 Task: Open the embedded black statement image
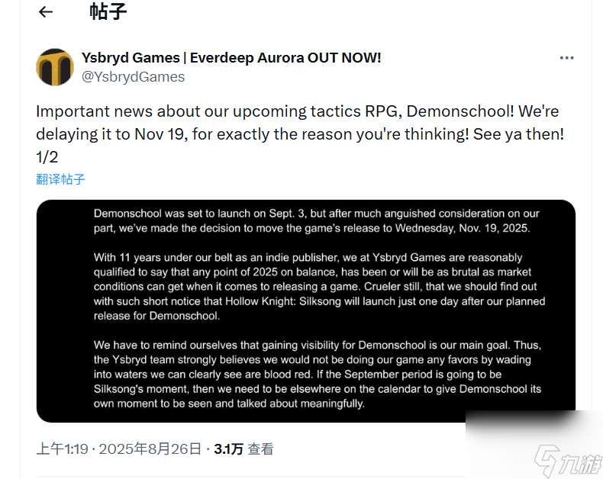(306, 311)
